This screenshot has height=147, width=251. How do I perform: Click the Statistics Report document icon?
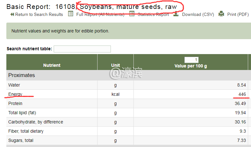[x=132, y=14]
